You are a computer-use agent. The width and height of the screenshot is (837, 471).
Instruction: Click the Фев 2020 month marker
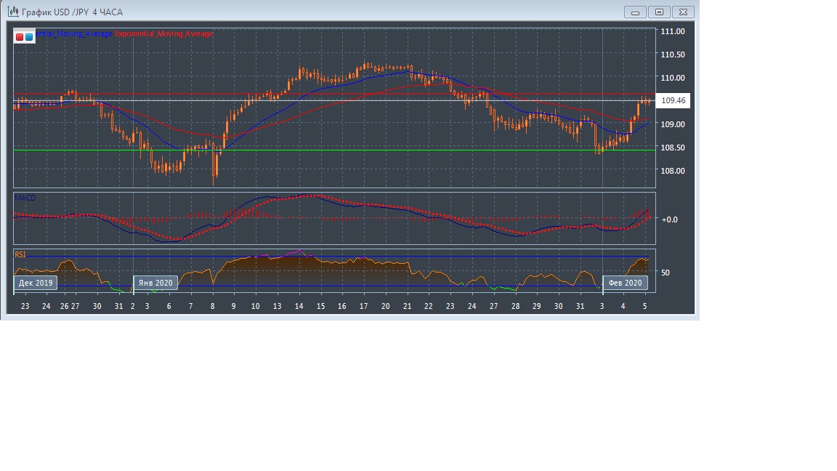tap(625, 283)
